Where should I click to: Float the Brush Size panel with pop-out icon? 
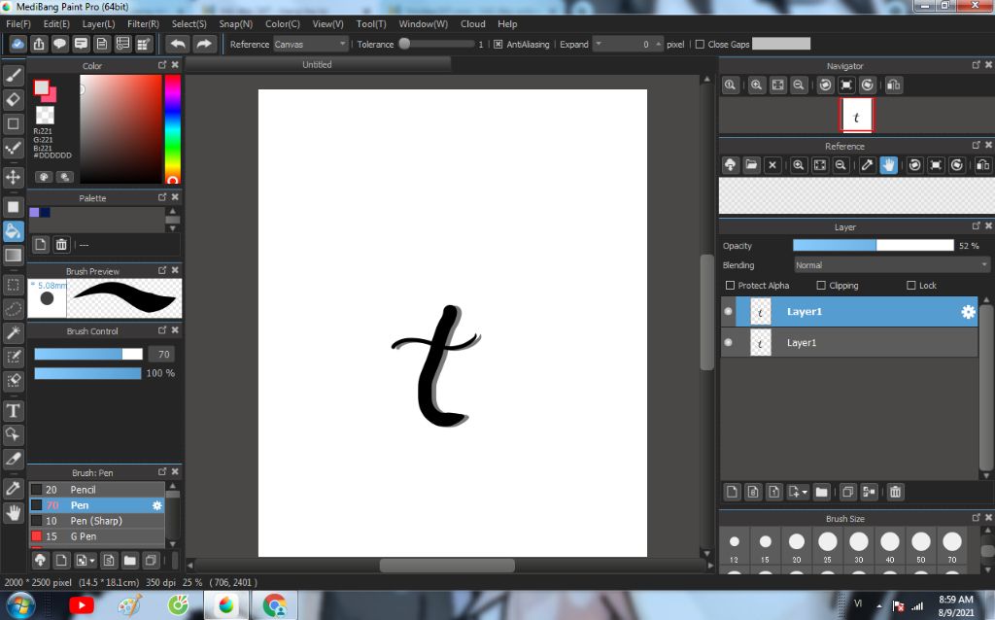click(976, 518)
